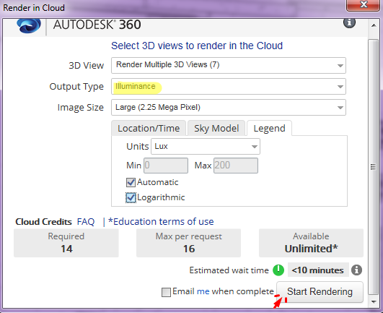Image resolution: width=383 pixels, height=313 pixels.
Task: Click info icon next to estimated wait time
Action: (x=356, y=270)
